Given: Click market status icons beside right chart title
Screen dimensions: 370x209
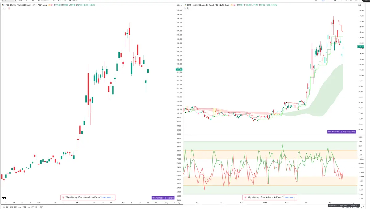Looking at the screenshot, I should click(233, 5).
